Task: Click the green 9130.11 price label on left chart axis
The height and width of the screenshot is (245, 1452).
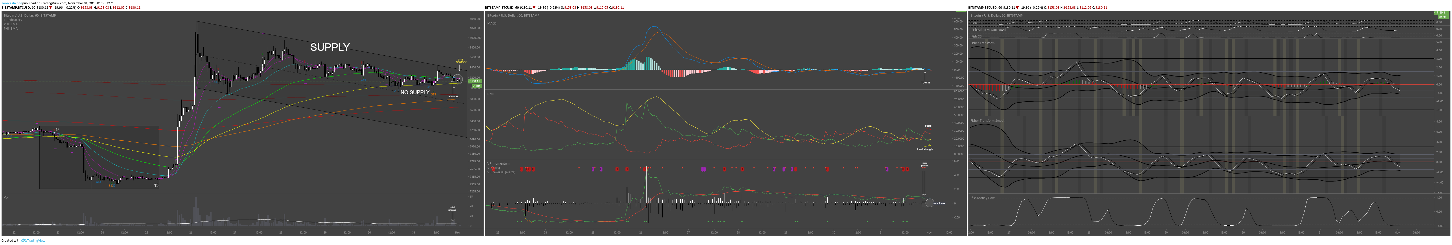Action: pos(475,81)
